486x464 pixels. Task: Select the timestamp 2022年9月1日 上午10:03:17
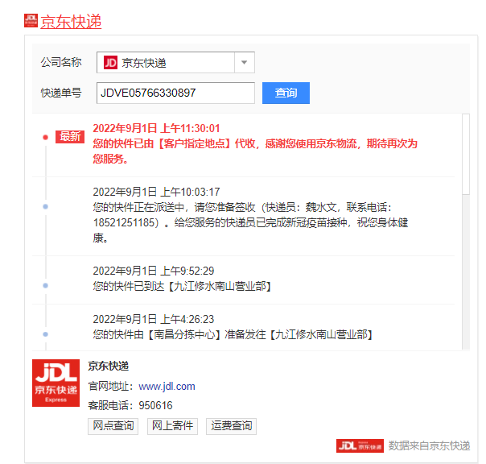pos(157,192)
